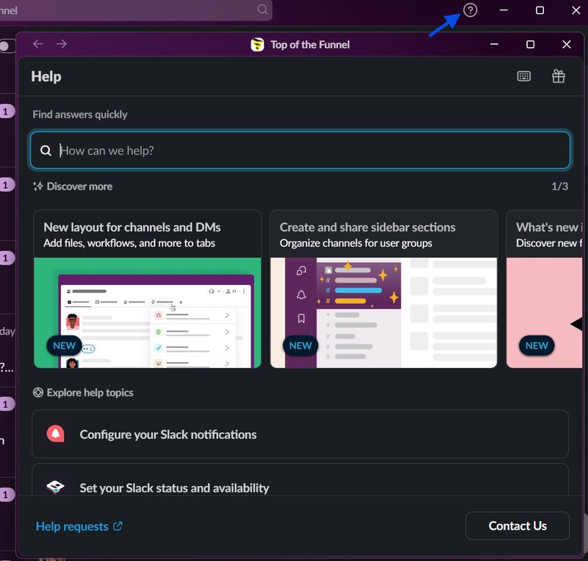Close the Top of the Funnel help window
Image resolution: width=588 pixels, height=561 pixels.
567,44
